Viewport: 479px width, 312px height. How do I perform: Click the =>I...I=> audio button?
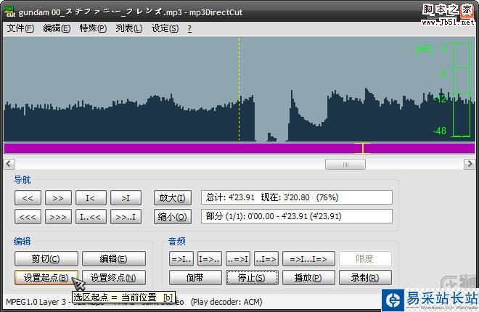click(308, 259)
